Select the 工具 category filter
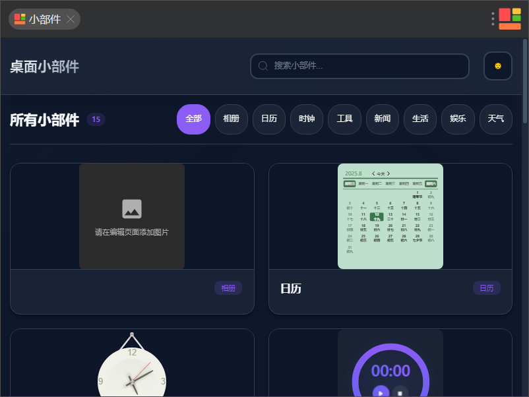The height and width of the screenshot is (397, 529). (x=344, y=119)
